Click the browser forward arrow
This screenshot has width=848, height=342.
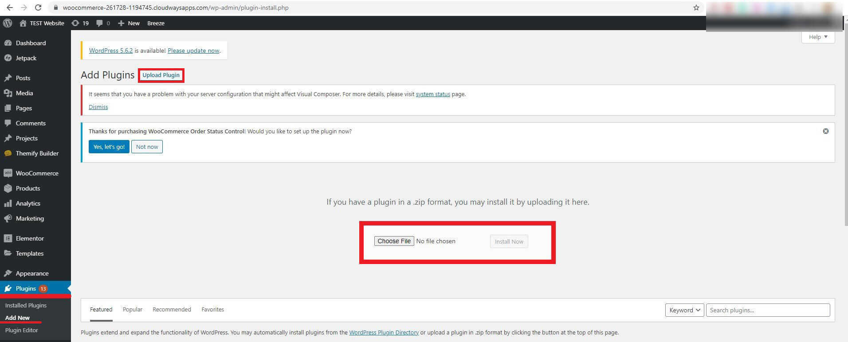pos(24,8)
